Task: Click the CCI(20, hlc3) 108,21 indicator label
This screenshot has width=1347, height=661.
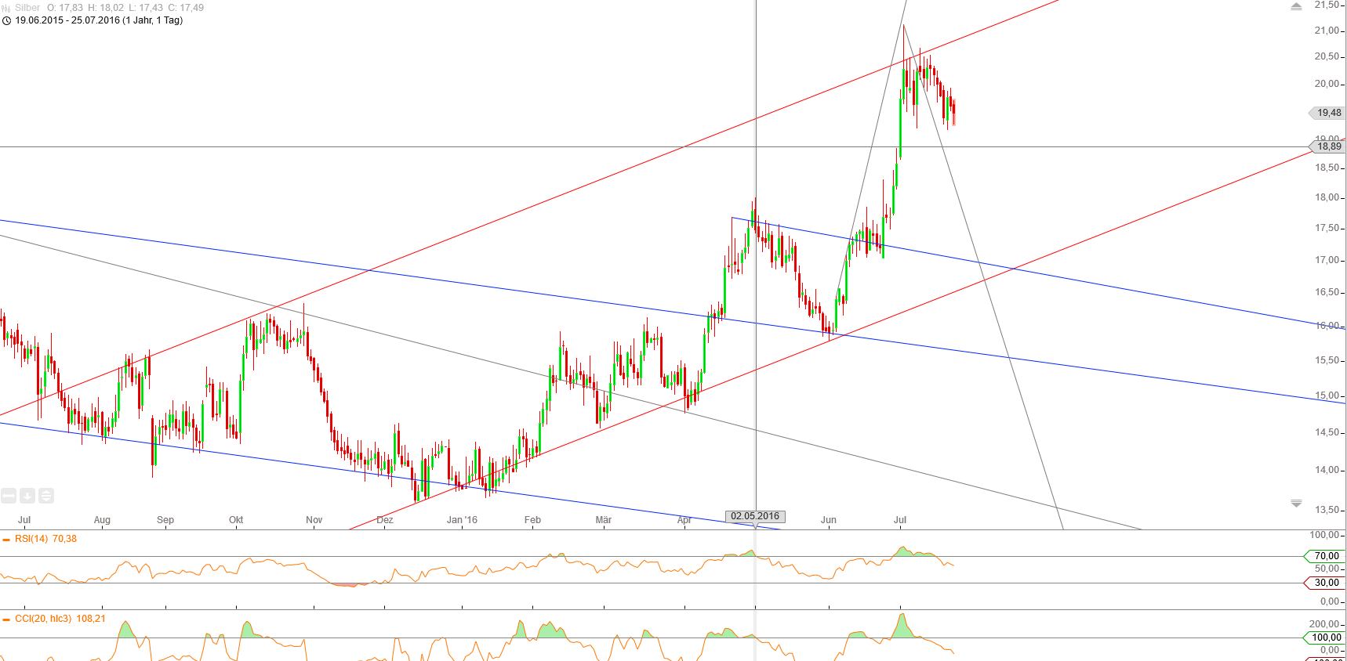Action: pos(60,619)
